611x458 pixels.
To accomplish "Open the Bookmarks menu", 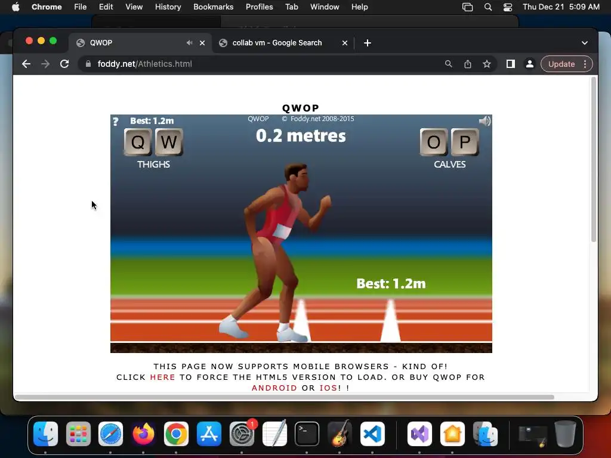I will pyautogui.click(x=213, y=7).
